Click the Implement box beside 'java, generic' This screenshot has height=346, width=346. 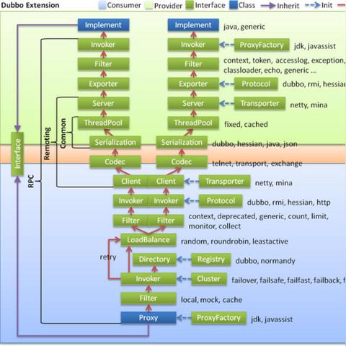193,25
